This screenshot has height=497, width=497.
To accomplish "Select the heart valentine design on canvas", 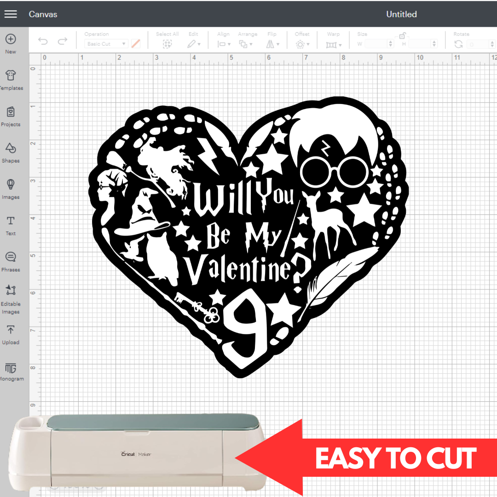I will (x=248, y=237).
